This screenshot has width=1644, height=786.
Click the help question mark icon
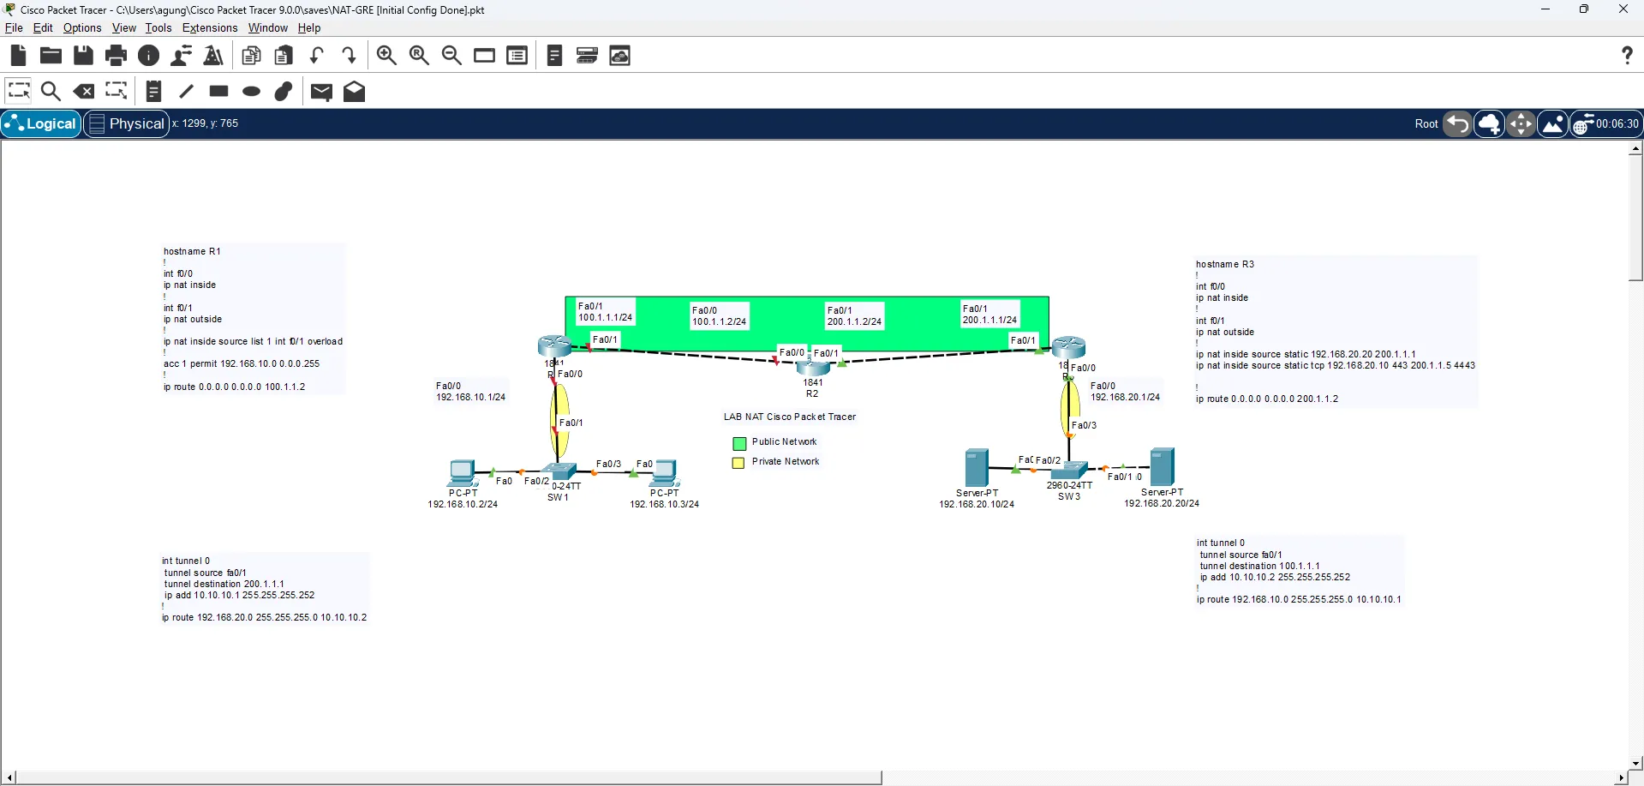click(1627, 56)
